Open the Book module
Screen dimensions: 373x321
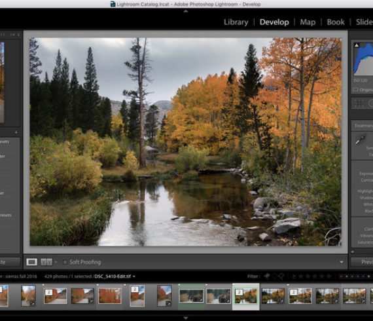[x=336, y=22]
